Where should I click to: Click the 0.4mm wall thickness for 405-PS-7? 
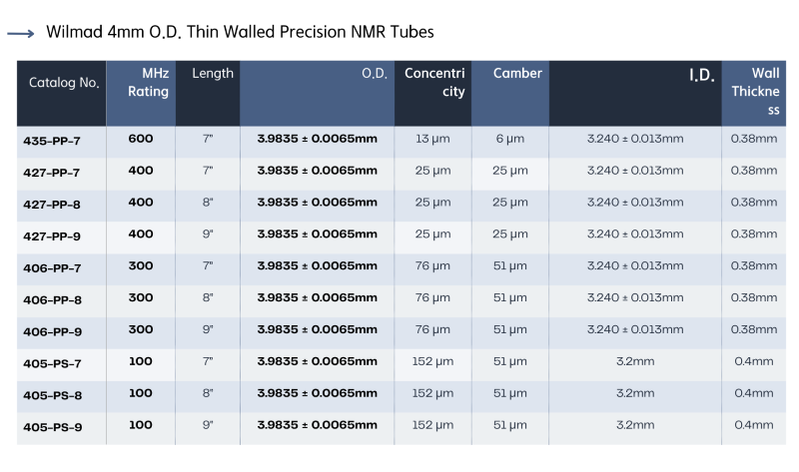pyautogui.click(x=754, y=361)
